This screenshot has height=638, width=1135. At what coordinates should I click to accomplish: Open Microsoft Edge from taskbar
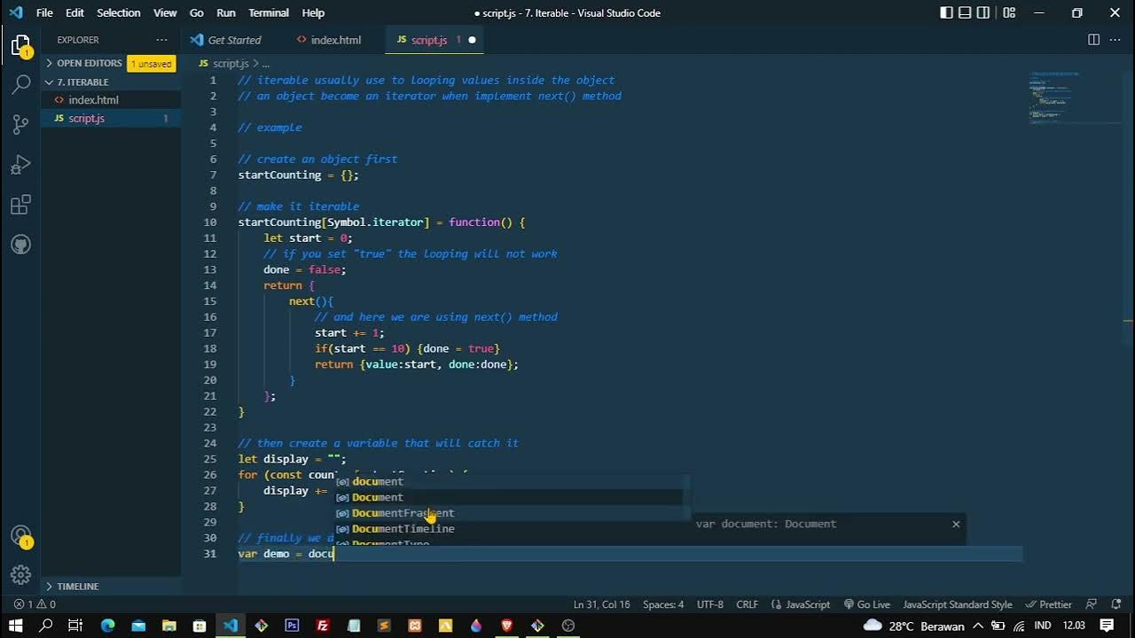coord(107,626)
